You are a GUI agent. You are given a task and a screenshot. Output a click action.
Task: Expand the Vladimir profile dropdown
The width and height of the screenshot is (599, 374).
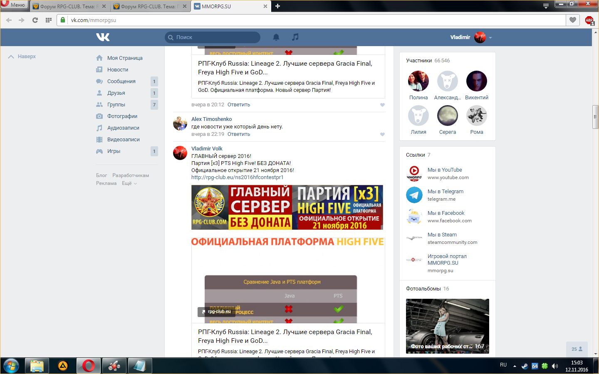pos(490,37)
